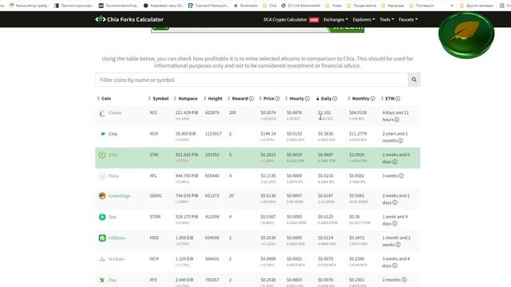The width and height of the screenshot is (511, 287).
Task: Open the Faucets dropdown menu
Action: tap(408, 19)
